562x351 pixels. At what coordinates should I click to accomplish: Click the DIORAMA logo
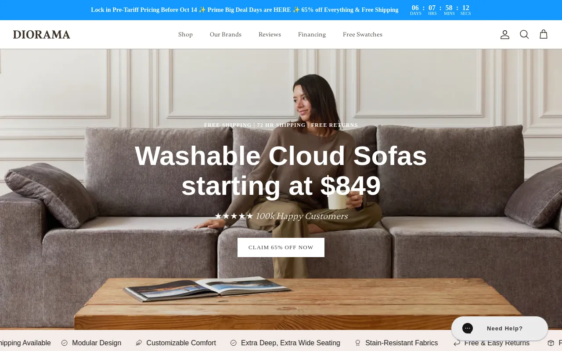(42, 35)
